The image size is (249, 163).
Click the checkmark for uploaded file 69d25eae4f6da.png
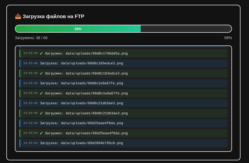(41, 133)
